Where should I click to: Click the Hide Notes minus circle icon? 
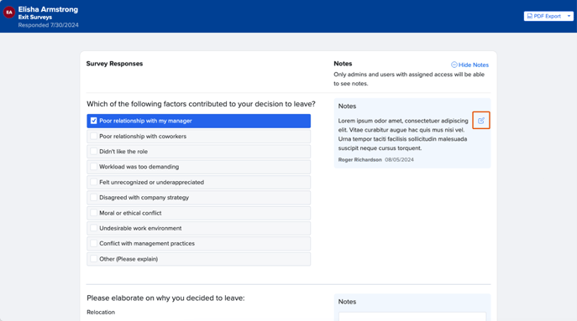pyautogui.click(x=454, y=65)
